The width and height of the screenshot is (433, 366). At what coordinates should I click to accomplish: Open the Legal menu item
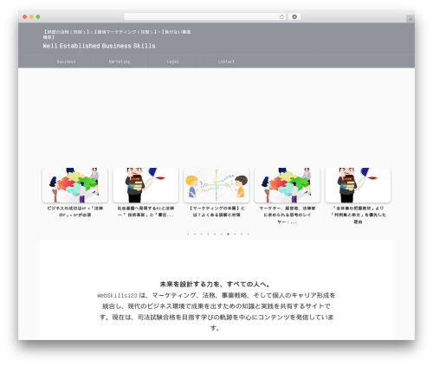[172, 61]
